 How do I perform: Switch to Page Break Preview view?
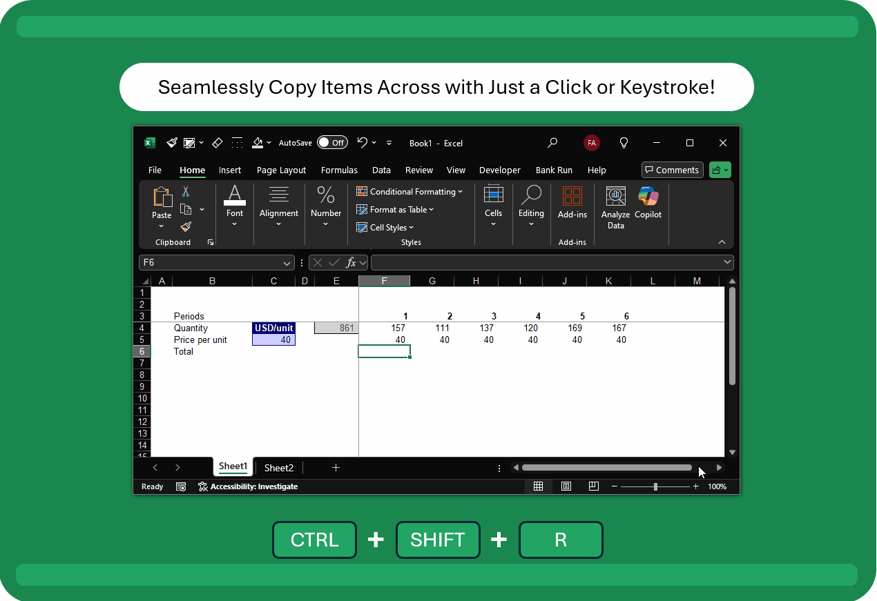click(593, 486)
